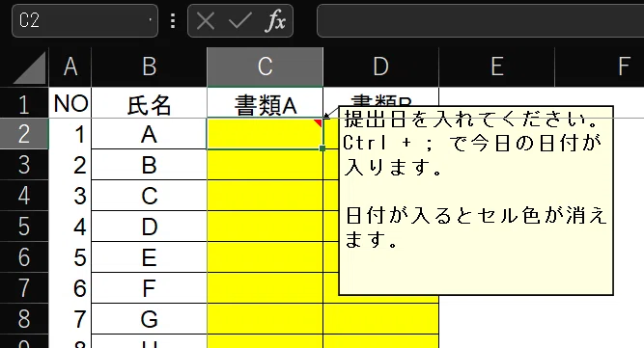644x348 pixels.
Task: Select column E header
Action: pyautogui.click(x=497, y=67)
